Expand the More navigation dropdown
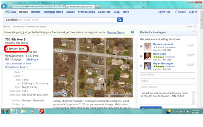This screenshot has height=127, width=203. pyautogui.click(x=127, y=12)
